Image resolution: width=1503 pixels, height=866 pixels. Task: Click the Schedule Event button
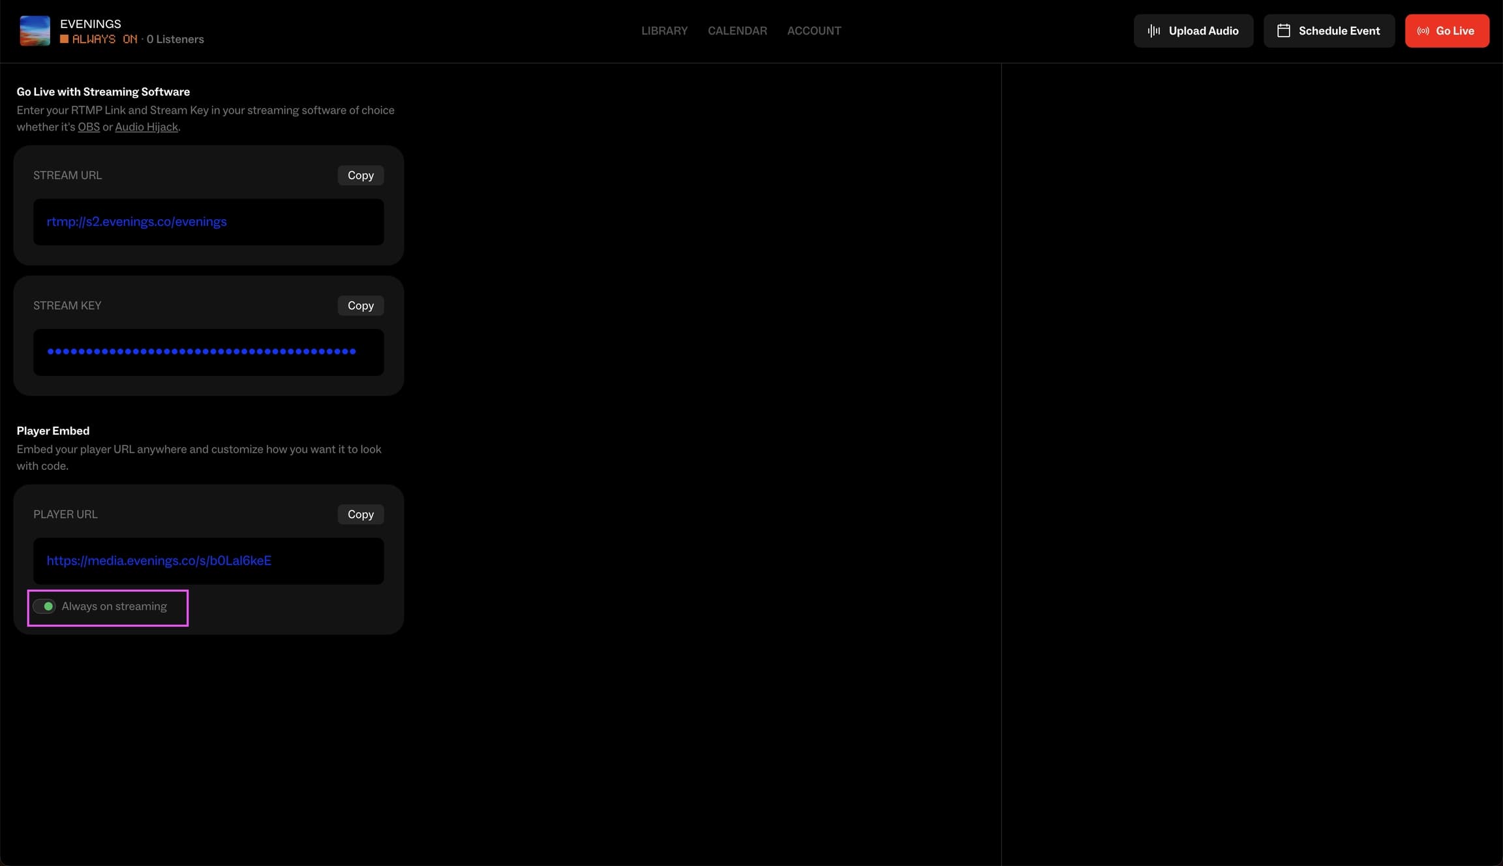click(1329, 31)
